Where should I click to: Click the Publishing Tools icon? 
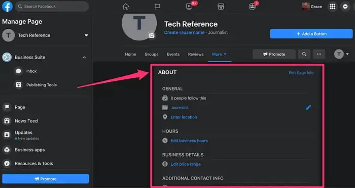pyautogui.click(x=19, y=85)
